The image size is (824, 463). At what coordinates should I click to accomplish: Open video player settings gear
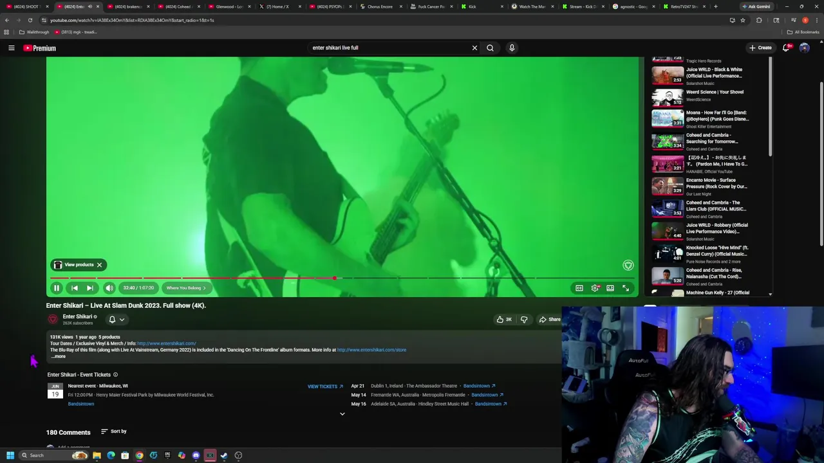(595, 288)
